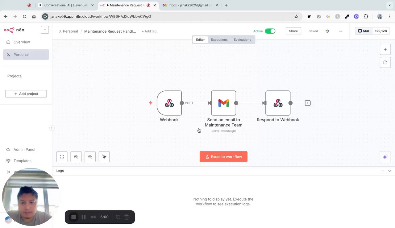Click Execute workflow
The height and width of the screenshot is (228, 395).
click(223, 157)
